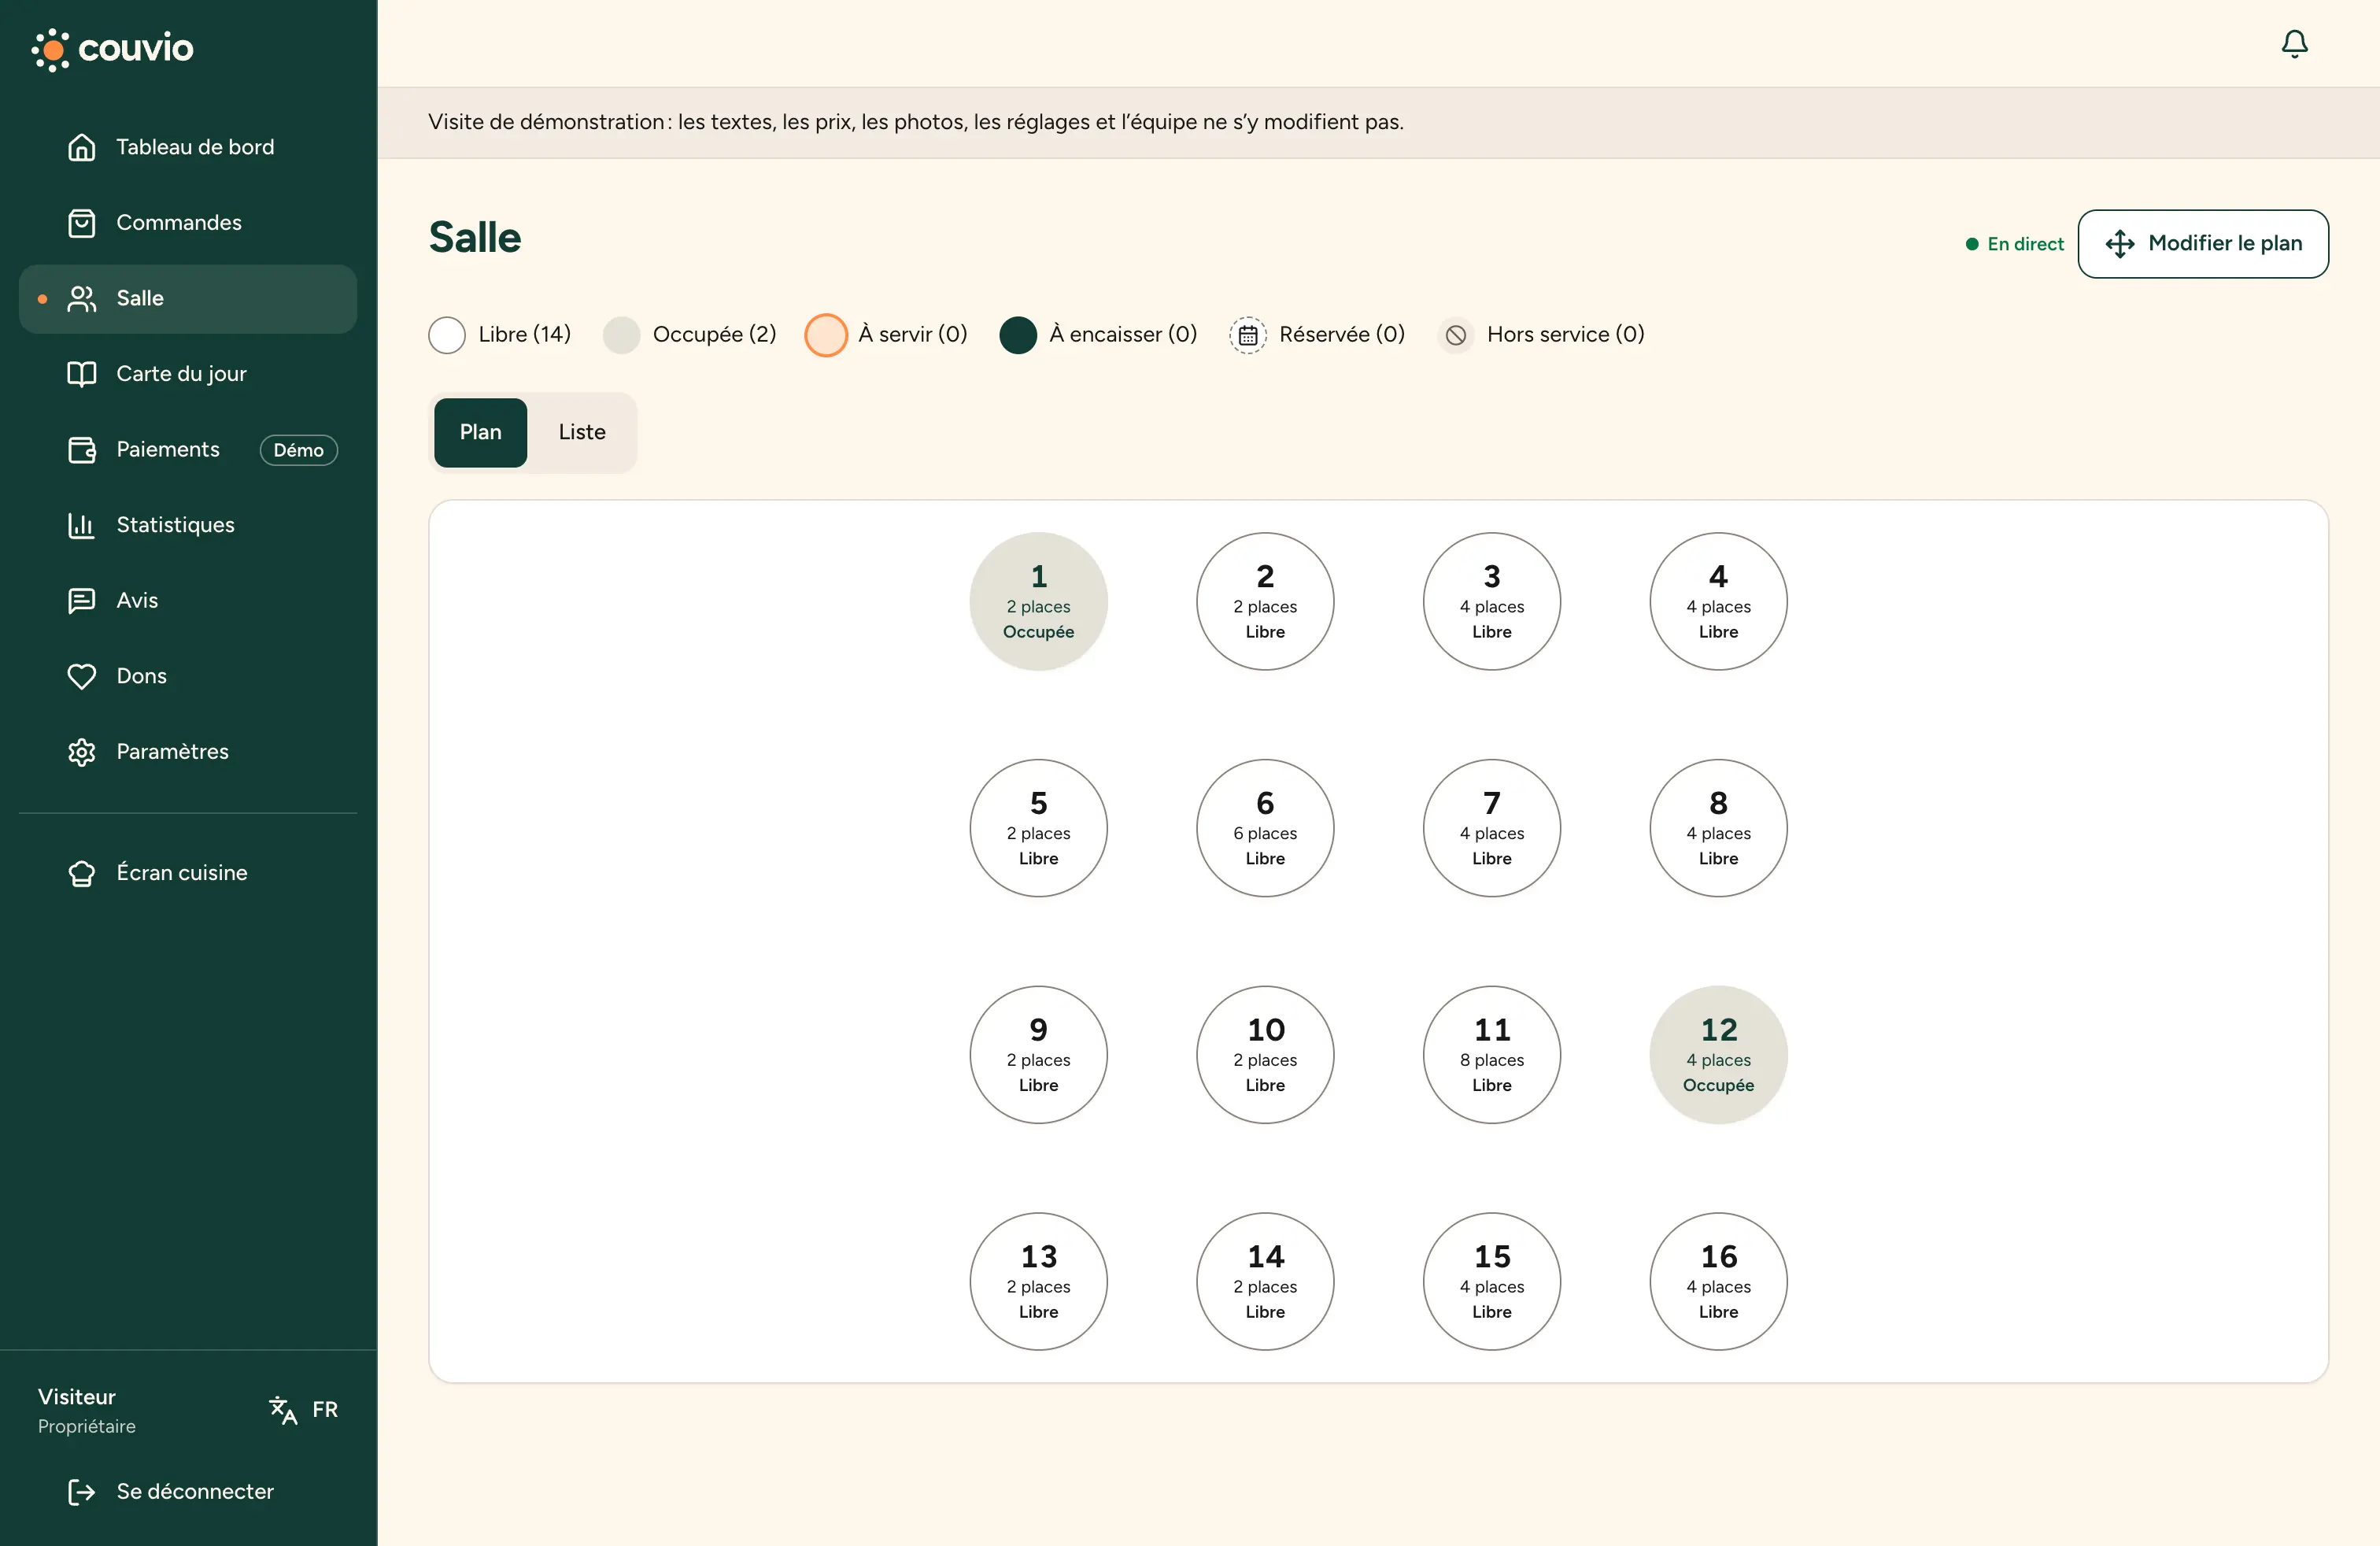Click the language translate icon
This screenshot has width=2380, height=1546.
tap(283, 1410)
